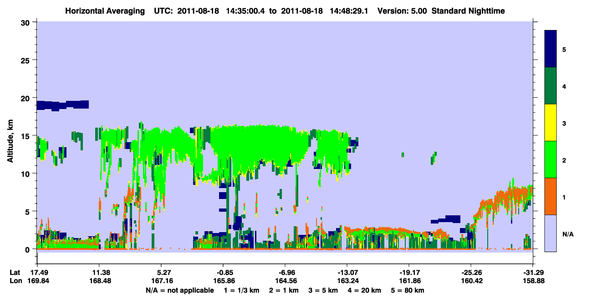
Task: Click the yellow level 3 colorbar segment
Action: coord(551,123)
